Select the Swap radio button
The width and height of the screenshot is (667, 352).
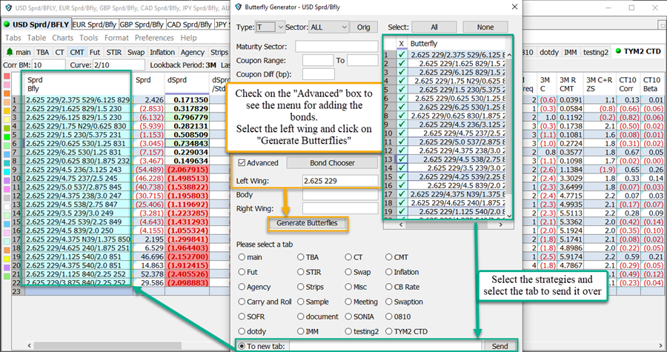coord(348,272)
